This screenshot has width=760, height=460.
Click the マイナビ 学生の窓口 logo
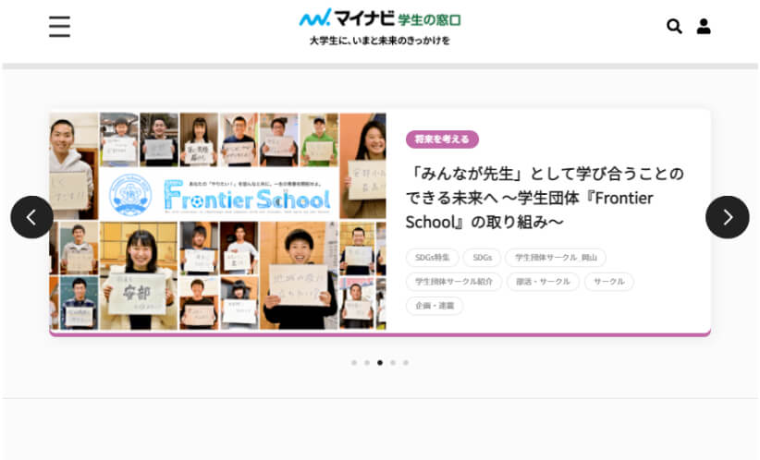pos(380,18)
